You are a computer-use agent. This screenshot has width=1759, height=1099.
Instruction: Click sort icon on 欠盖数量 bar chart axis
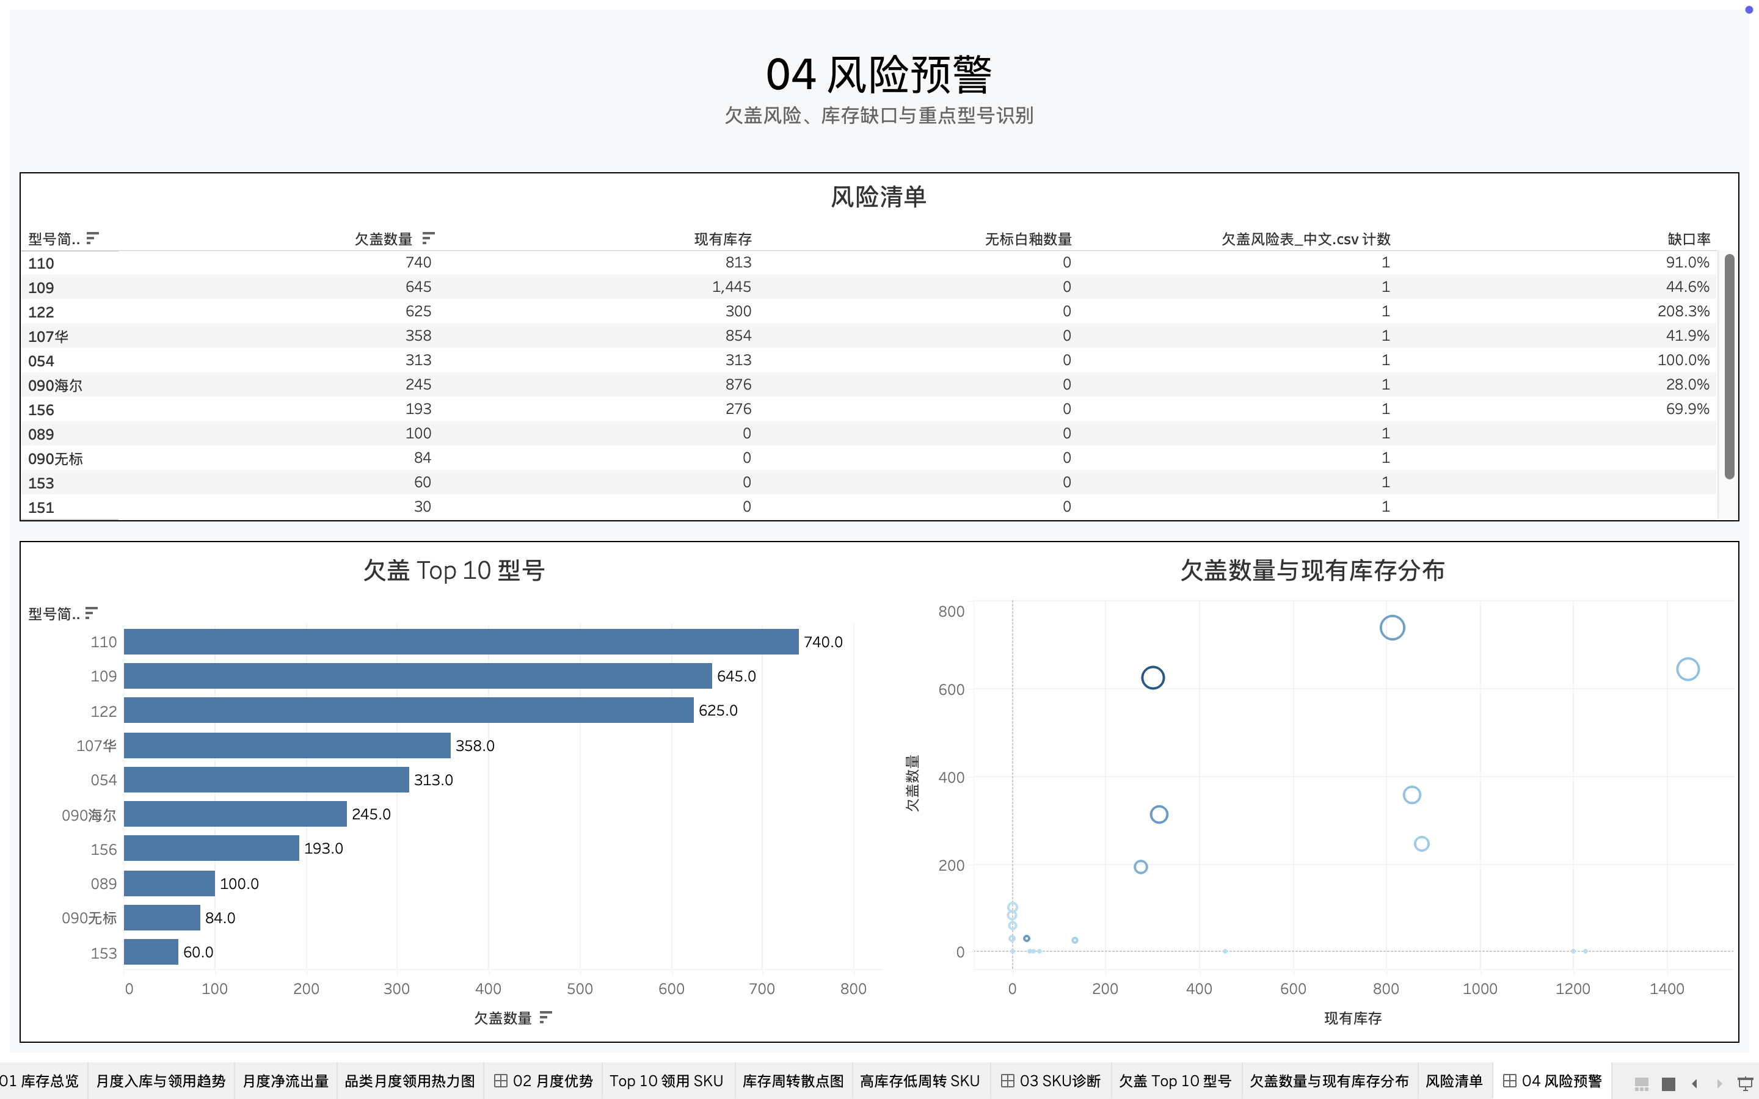click(x=546, y=1017)
